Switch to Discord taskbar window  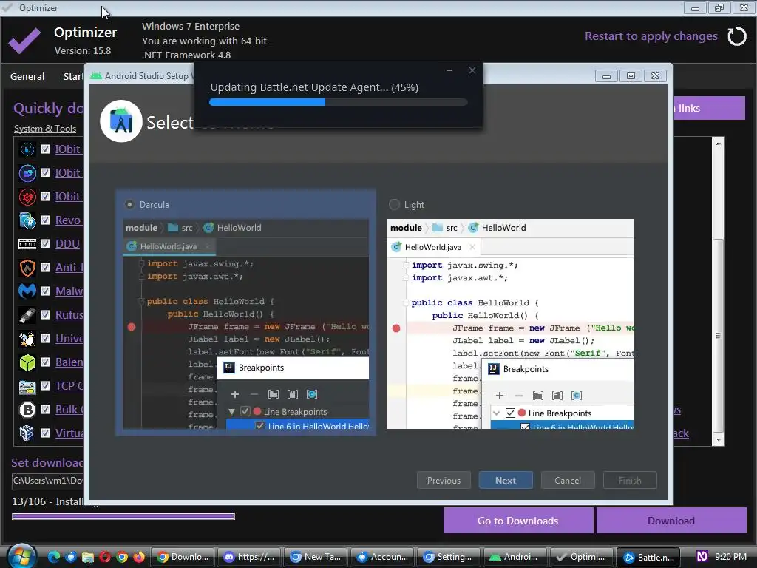pyautogui.click(x=248, y=557)
